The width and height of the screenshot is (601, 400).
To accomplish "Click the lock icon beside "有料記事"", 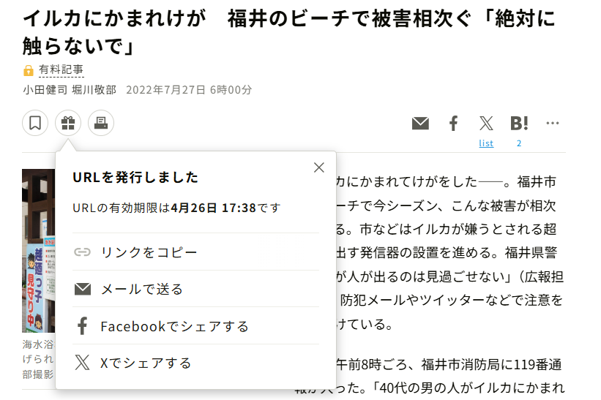I will tap(29, 70).
